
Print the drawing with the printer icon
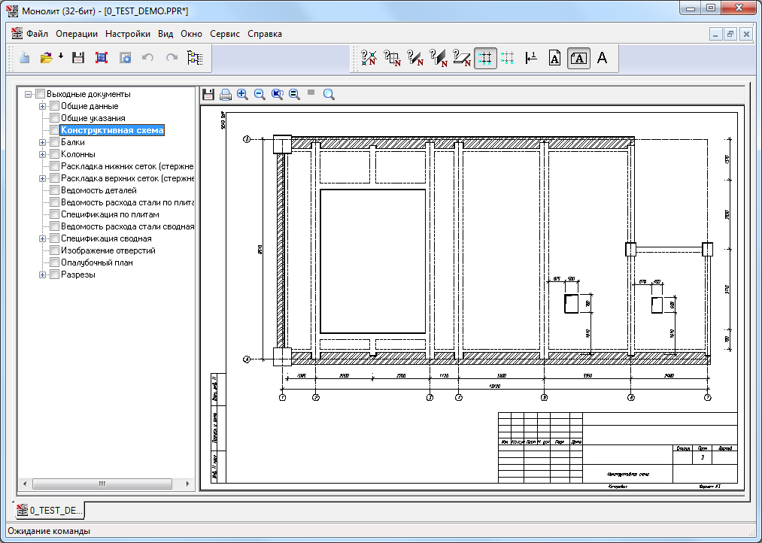pyautogui.click(x=225, y=94)
